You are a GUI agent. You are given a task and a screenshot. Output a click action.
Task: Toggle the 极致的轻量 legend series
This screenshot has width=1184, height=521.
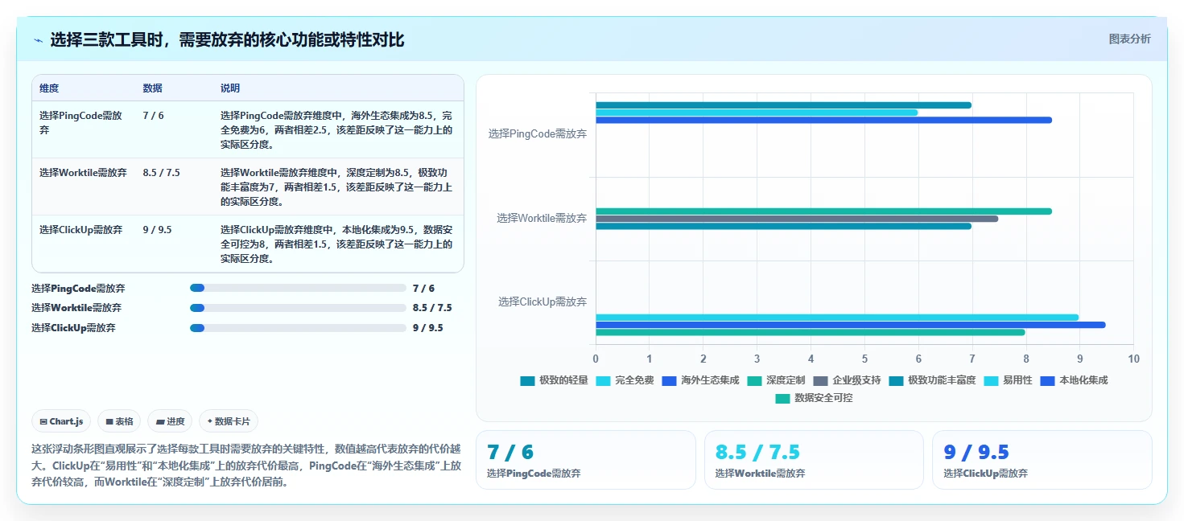555,380
